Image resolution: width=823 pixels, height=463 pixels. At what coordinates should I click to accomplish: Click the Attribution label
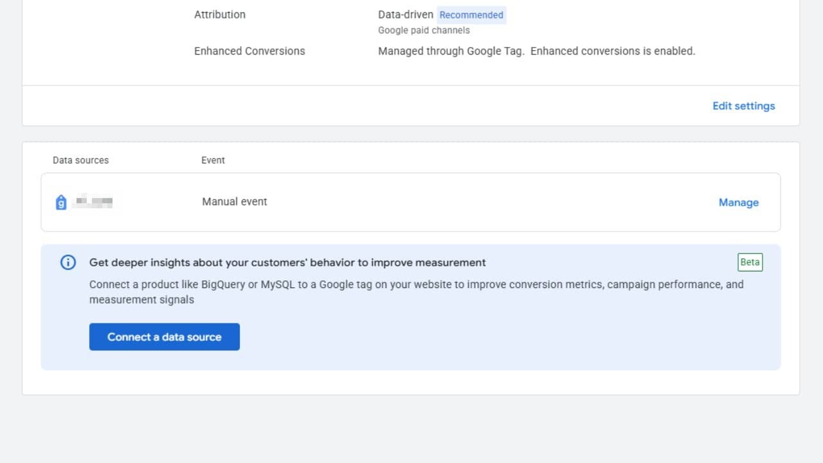pyautogui.click(x=219, y=14)
